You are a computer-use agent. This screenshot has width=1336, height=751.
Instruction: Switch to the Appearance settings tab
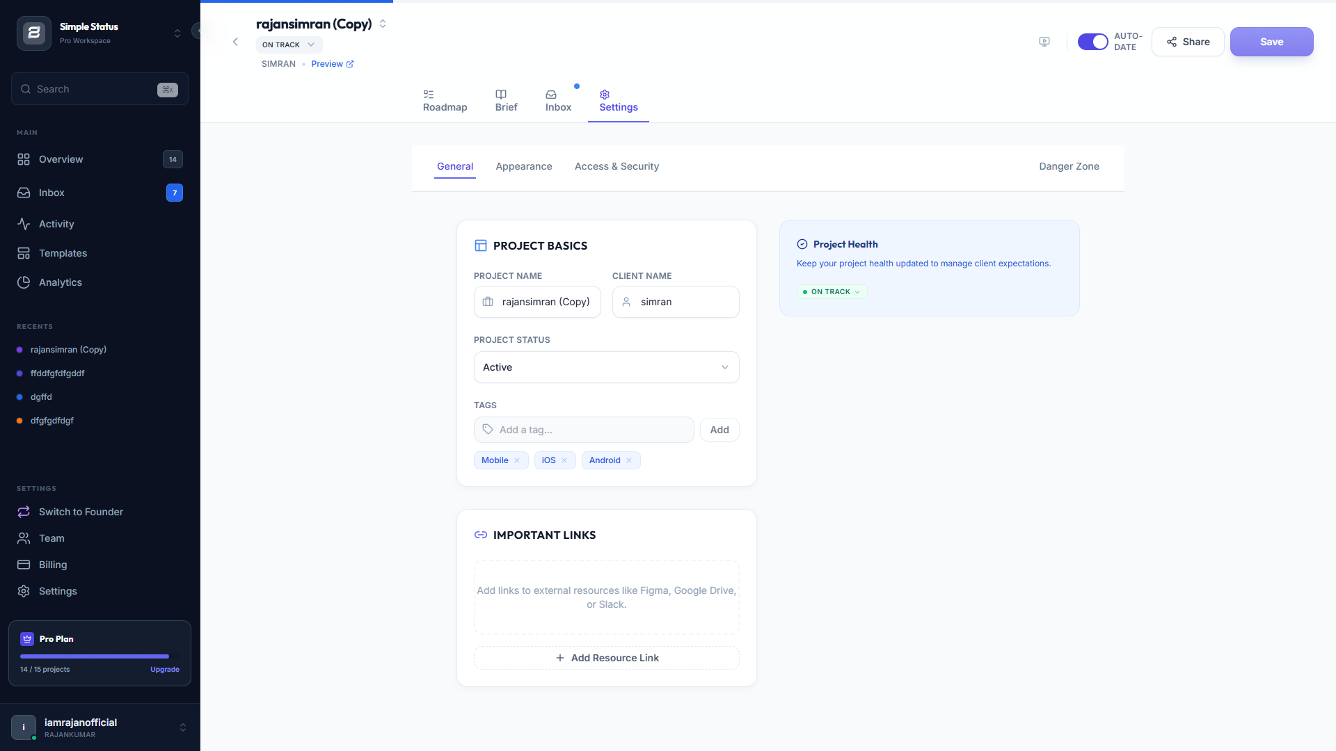click(523, 166)
